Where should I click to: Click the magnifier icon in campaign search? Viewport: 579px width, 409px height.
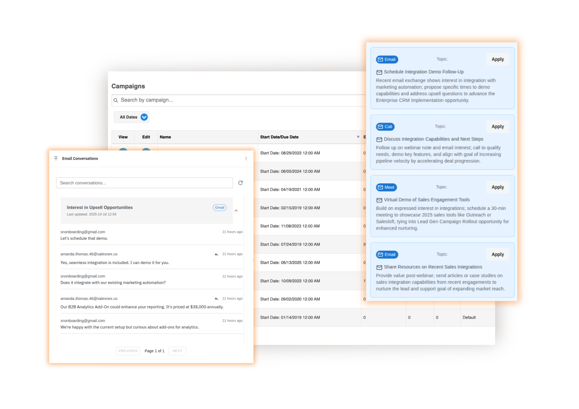pyautogui.click(x=116, y=100)
